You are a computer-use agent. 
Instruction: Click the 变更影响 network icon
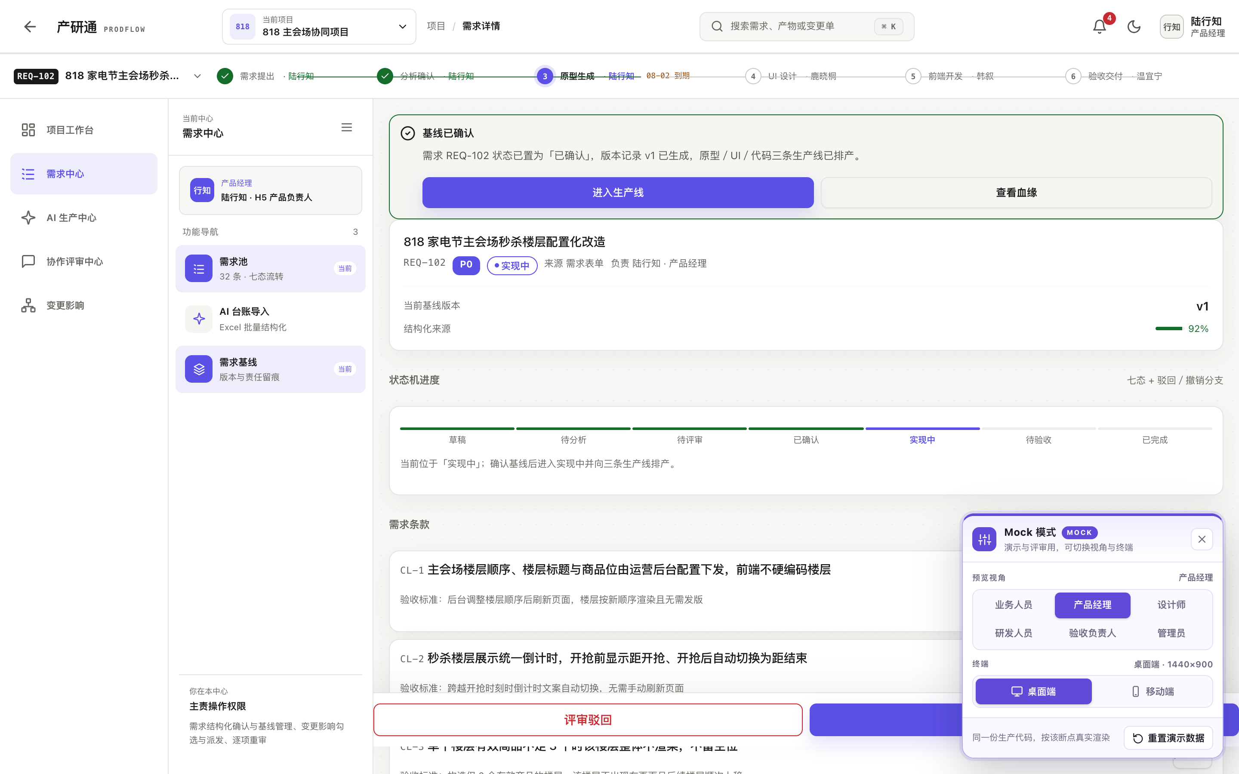(x=28, y=306)
